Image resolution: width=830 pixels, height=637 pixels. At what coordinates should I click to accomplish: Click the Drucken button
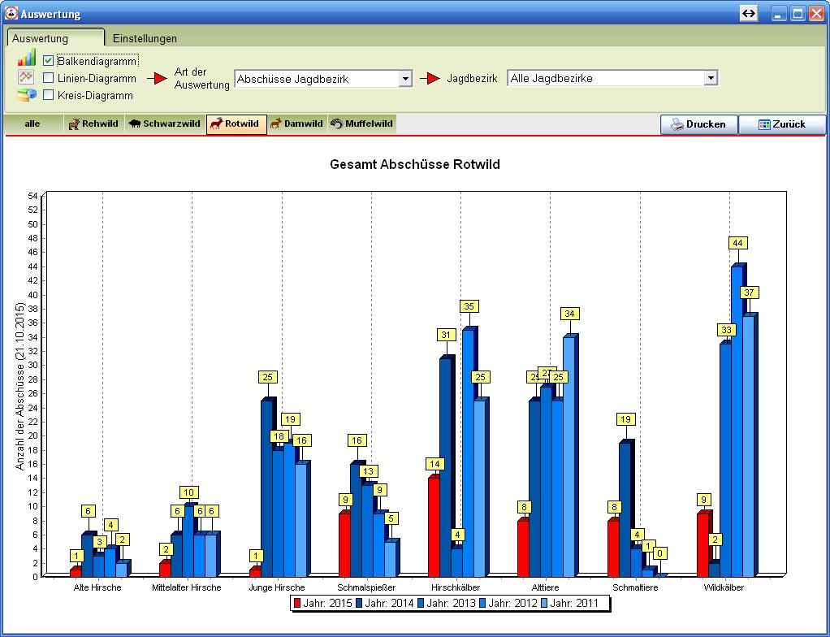click(x=698, y=124)
